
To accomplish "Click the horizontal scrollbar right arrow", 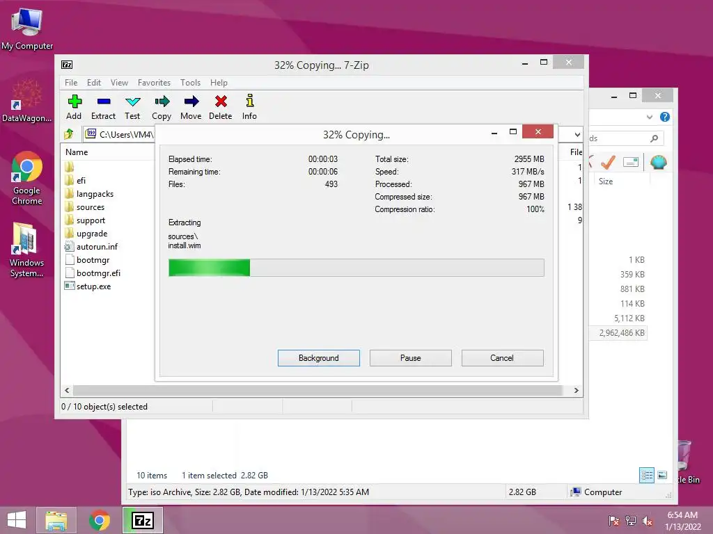I will click(x=576, y=391).
